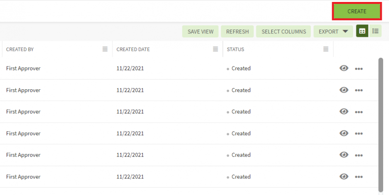Open more options ellipsis in second row
389x195 pixels.
coord(359,90)
